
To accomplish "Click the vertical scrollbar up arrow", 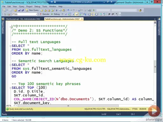I will [x=155, y=25].
